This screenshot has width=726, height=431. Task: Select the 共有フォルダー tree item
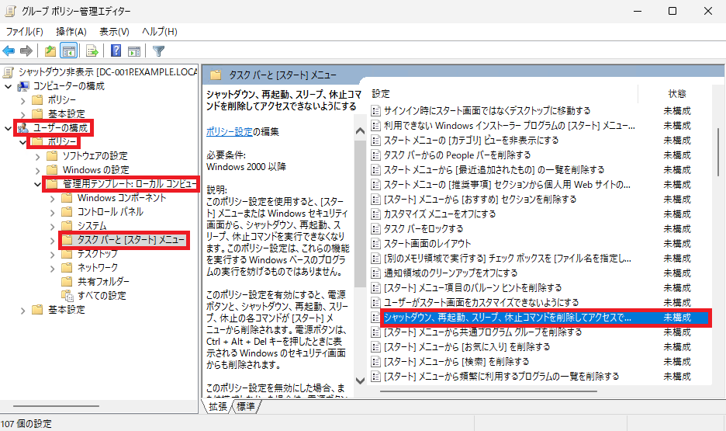coord(103,282)
